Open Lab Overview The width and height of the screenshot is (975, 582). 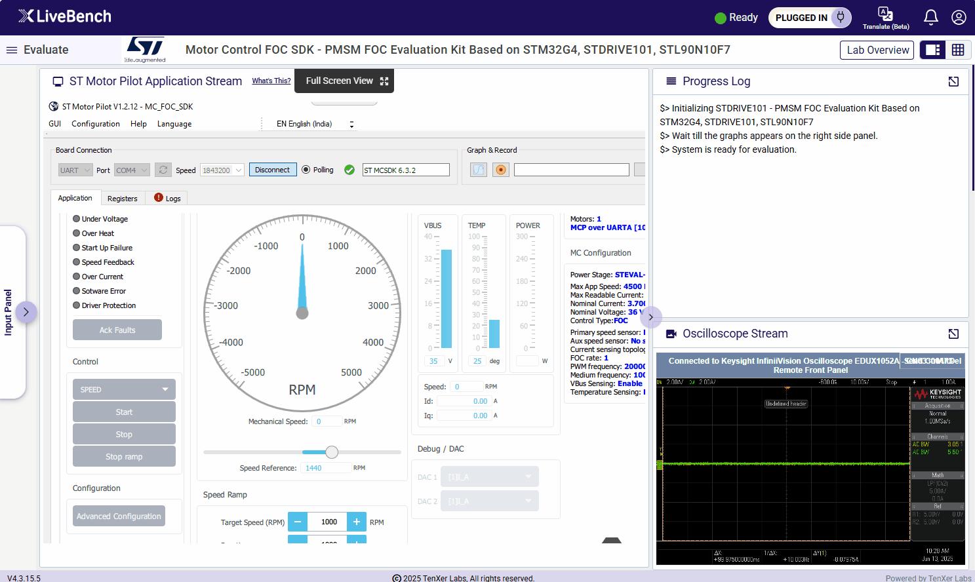point(877,50)
